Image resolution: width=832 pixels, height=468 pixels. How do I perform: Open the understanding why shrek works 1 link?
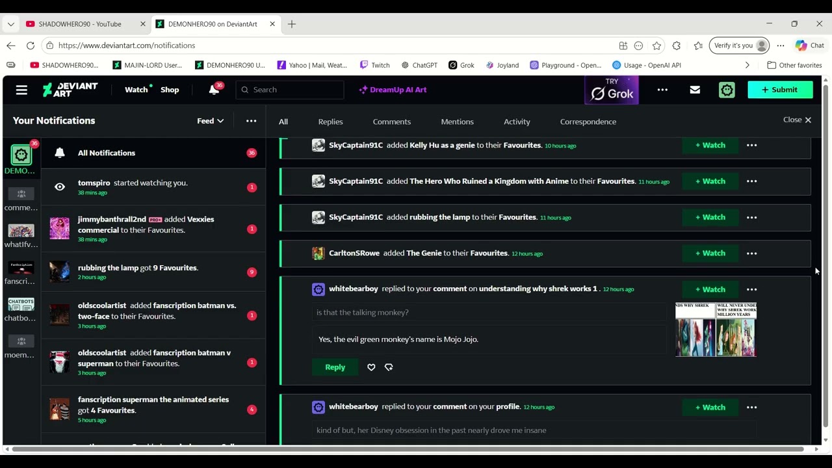pyautogui.click(x=538, y=289)
